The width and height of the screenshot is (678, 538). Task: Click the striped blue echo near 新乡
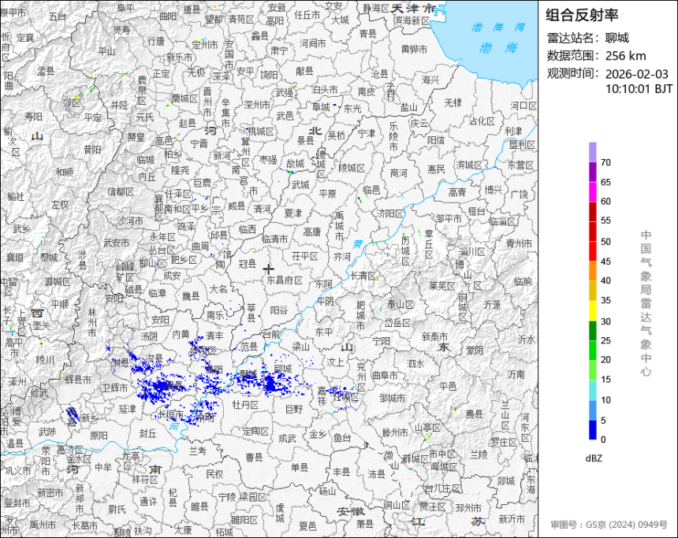click(x=73, y=415)
